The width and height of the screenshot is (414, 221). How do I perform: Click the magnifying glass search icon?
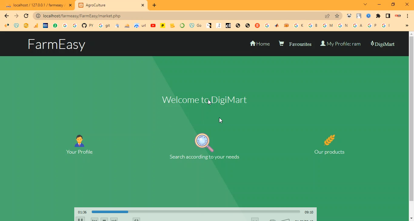point(204,142)
